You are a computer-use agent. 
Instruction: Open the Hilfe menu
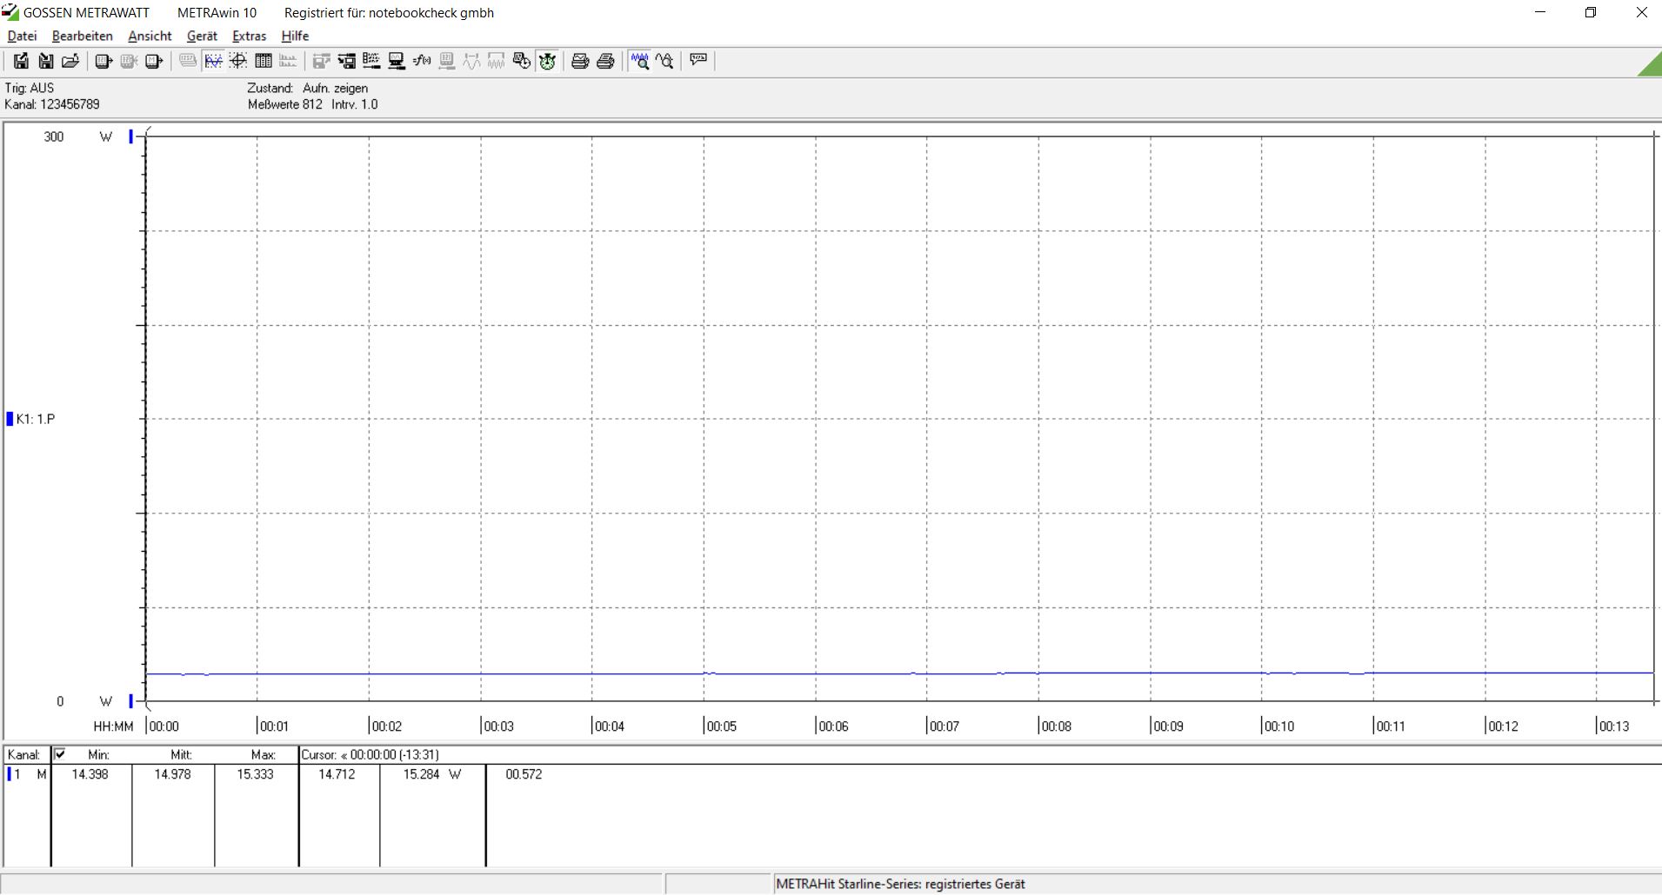[x=295, y=36]
